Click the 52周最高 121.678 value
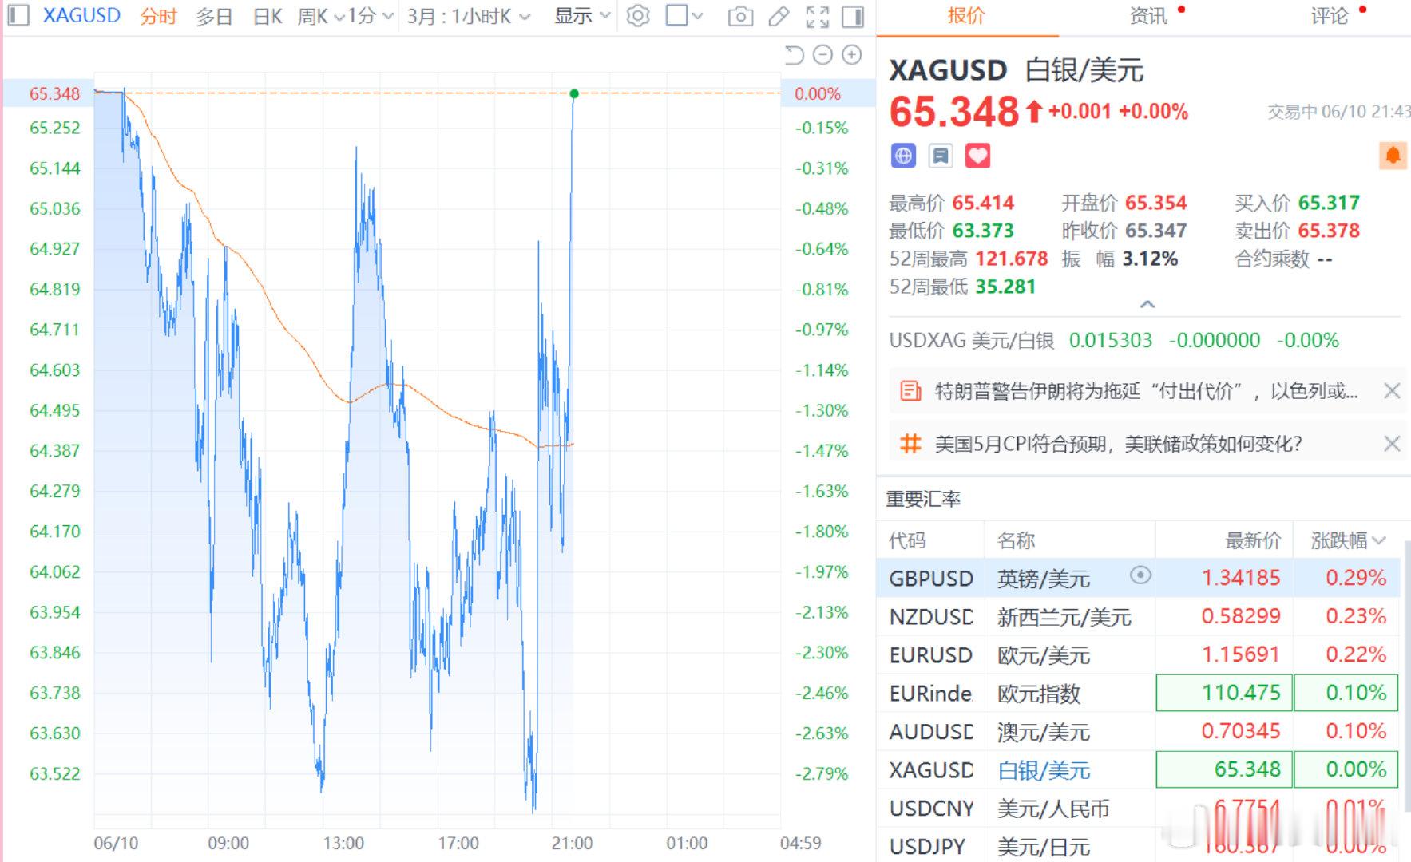Screen dimensions: 1411x862 pos(1012,259)
